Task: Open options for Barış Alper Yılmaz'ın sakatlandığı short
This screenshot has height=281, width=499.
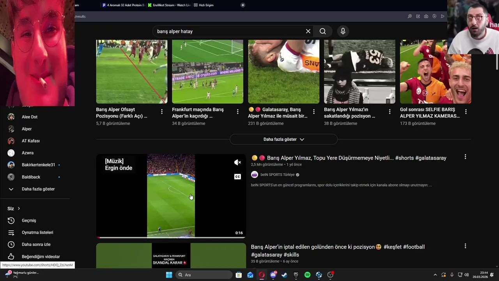Action: click(x=389, y=112)
